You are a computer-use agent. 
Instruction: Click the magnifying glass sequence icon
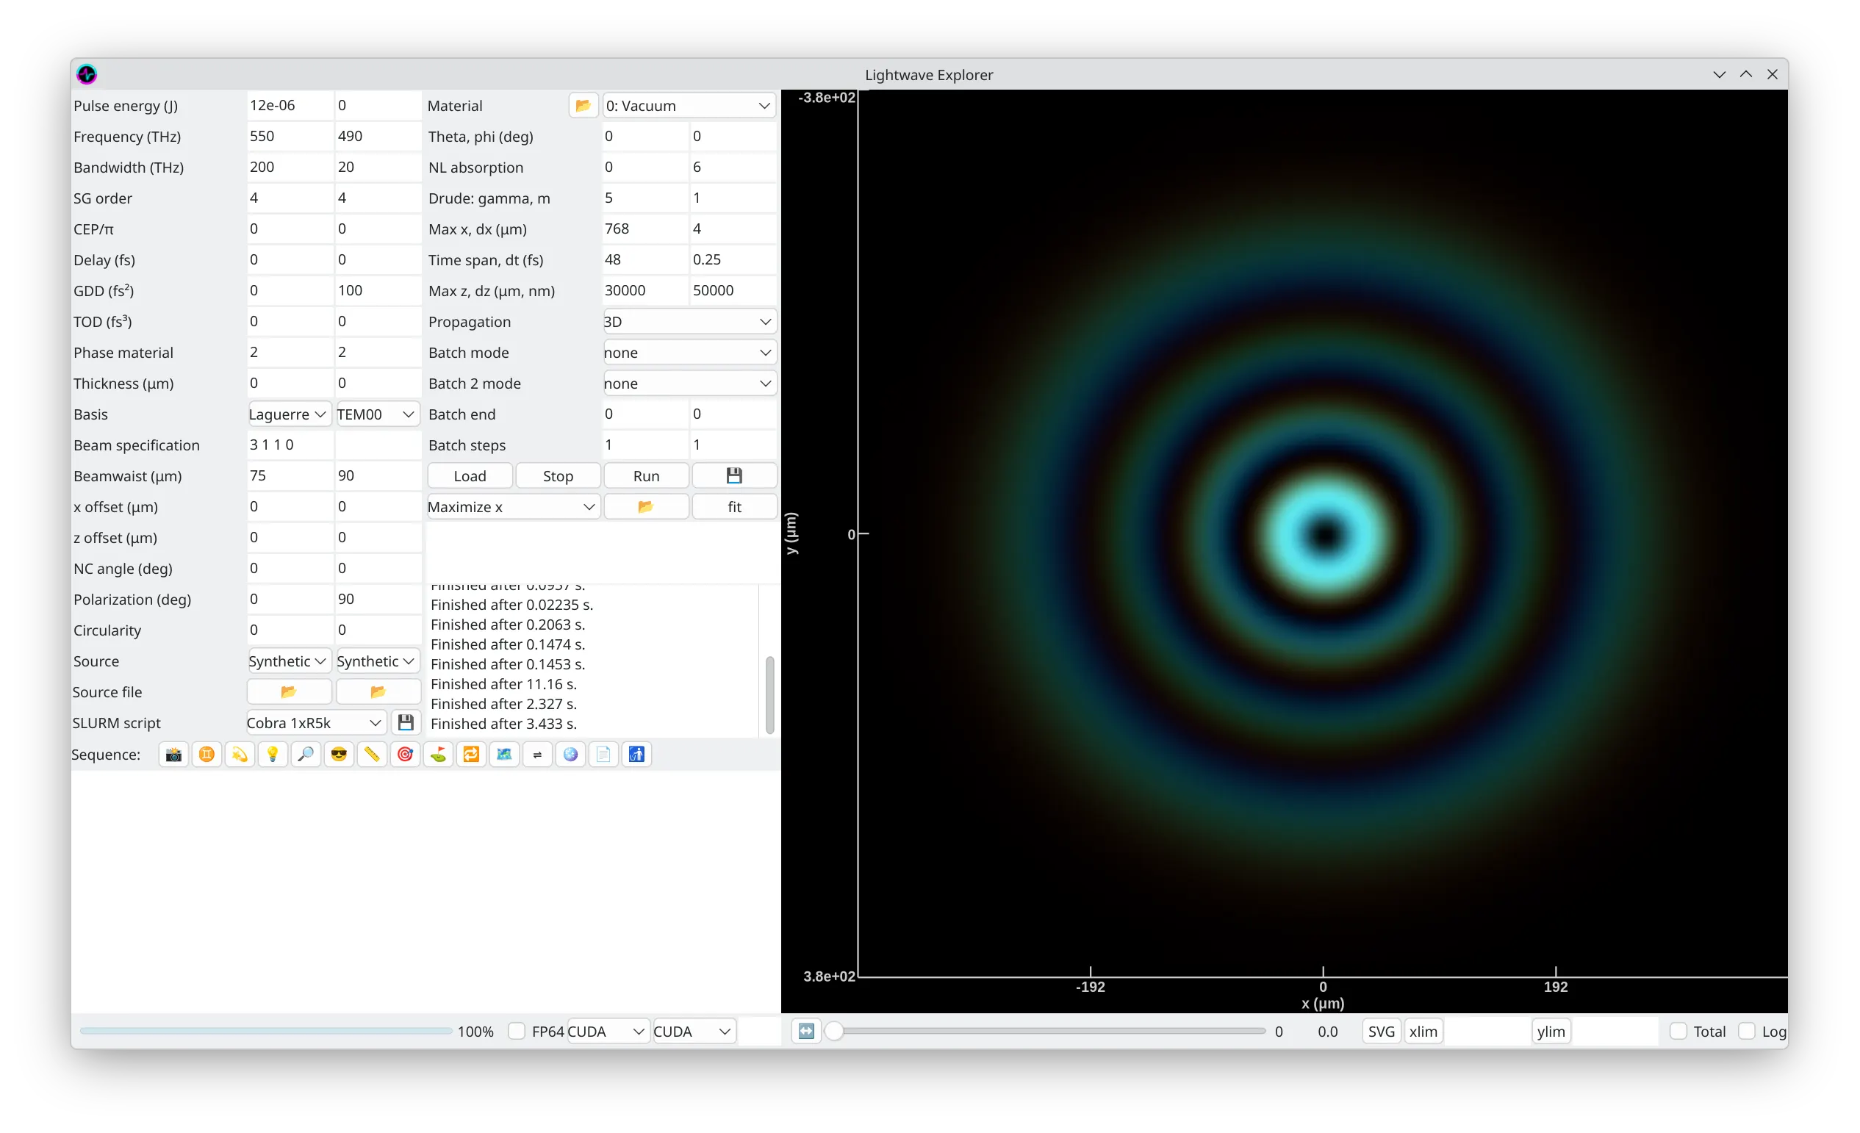[x=306, y=754]
